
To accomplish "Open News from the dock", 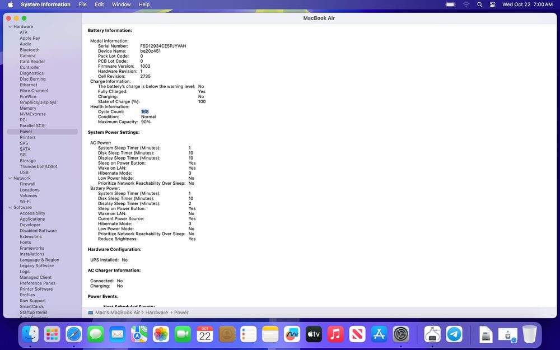I will point(357,335).
